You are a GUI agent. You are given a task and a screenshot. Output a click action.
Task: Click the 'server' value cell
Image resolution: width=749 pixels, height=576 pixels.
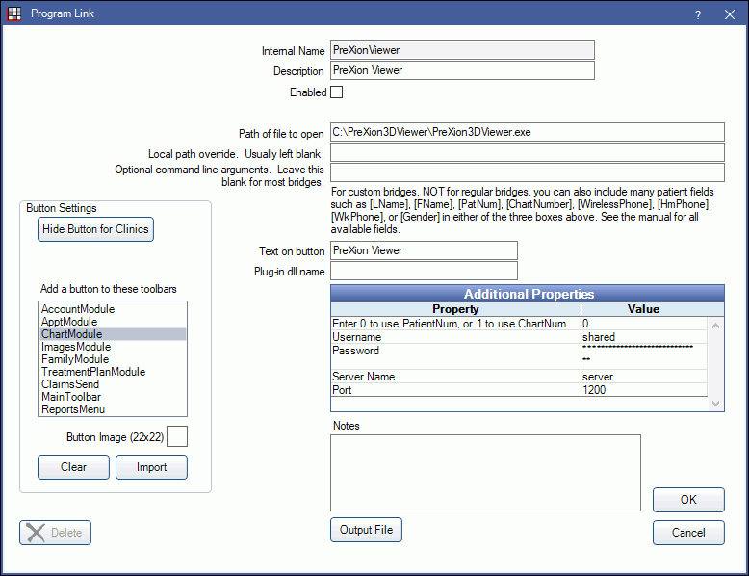coord(644,377)
